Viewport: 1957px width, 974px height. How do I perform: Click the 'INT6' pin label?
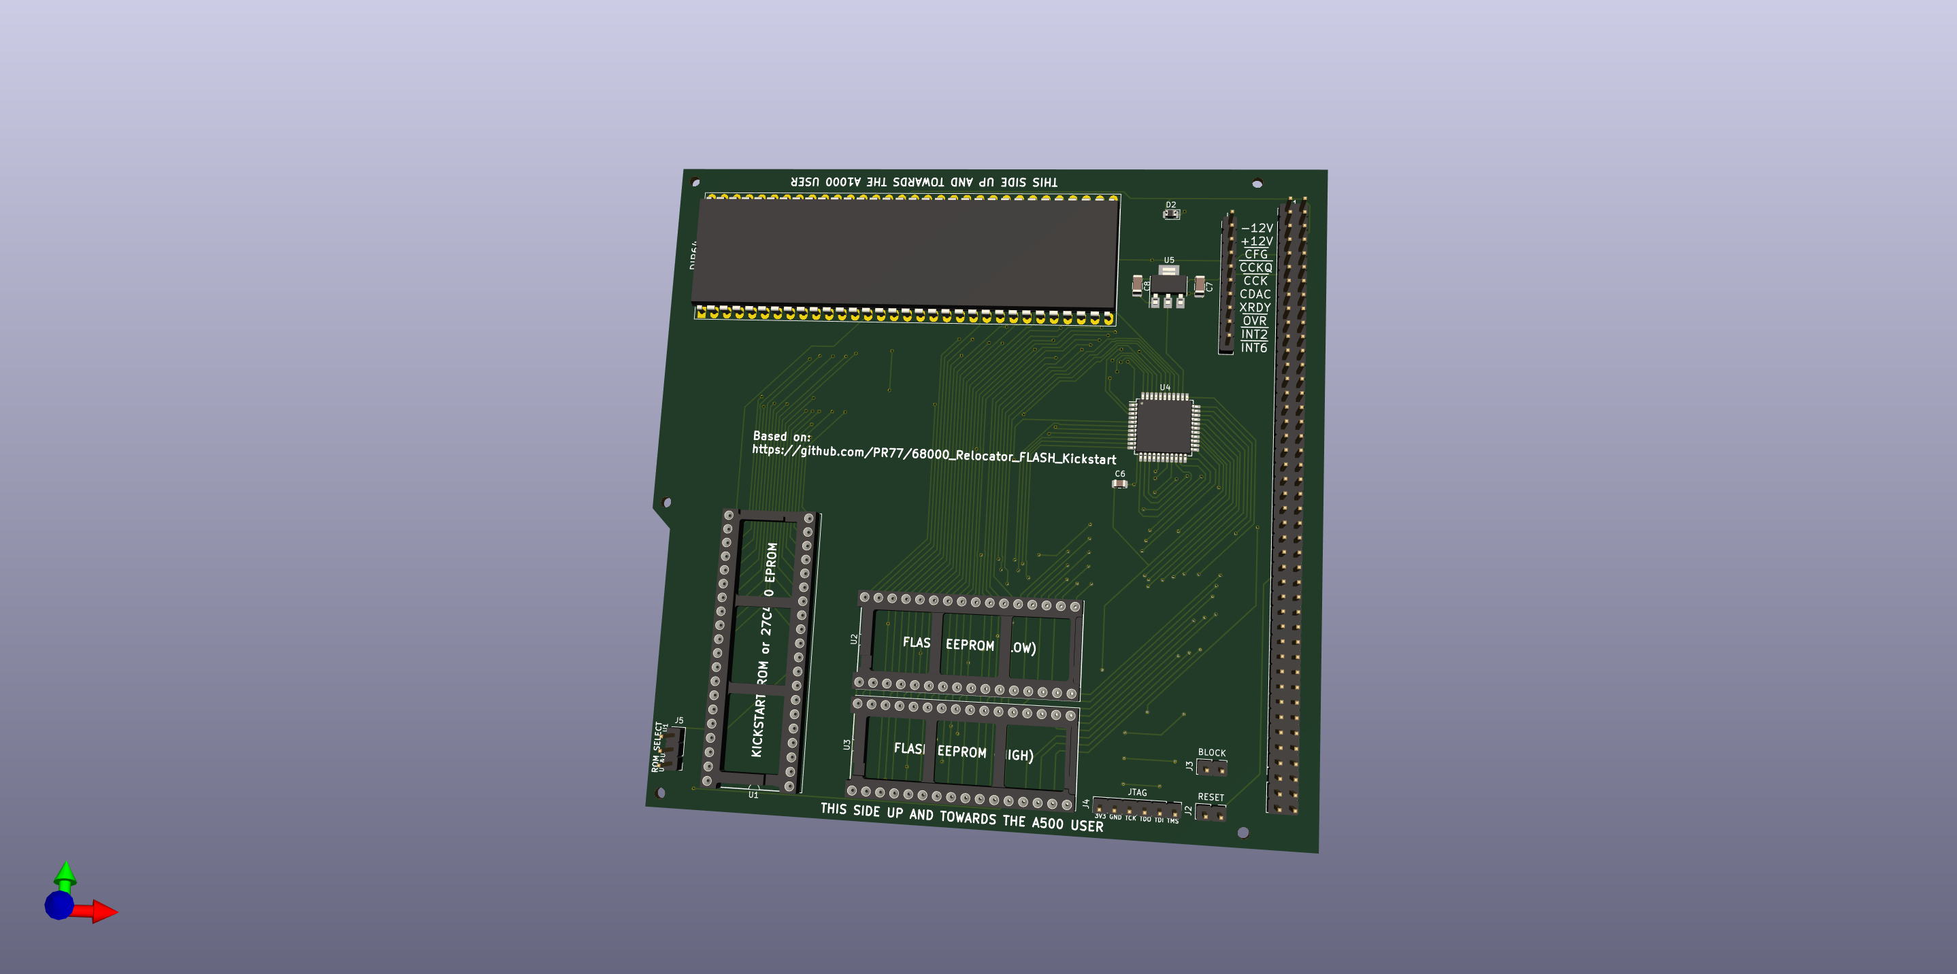pyautogui.click(x=1253, y=348)
